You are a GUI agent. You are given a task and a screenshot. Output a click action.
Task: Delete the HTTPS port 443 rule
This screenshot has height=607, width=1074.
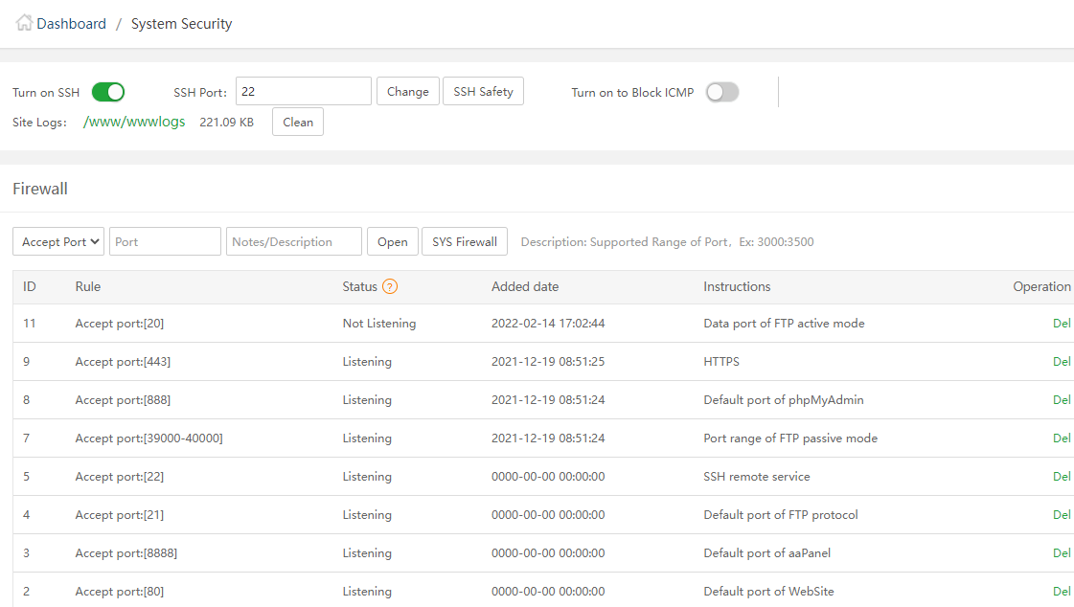tap(1062, 362)
